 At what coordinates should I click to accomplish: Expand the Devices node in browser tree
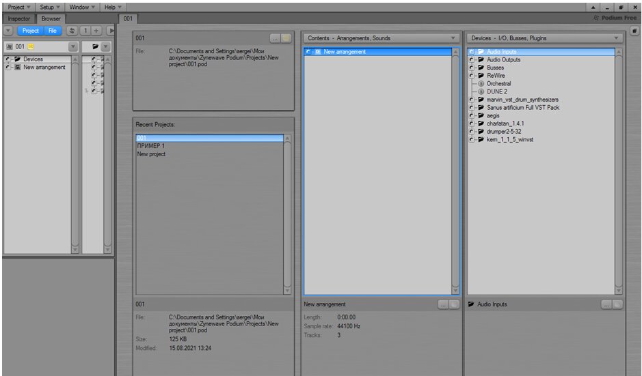pyautogui.click(x=8, y=59)
